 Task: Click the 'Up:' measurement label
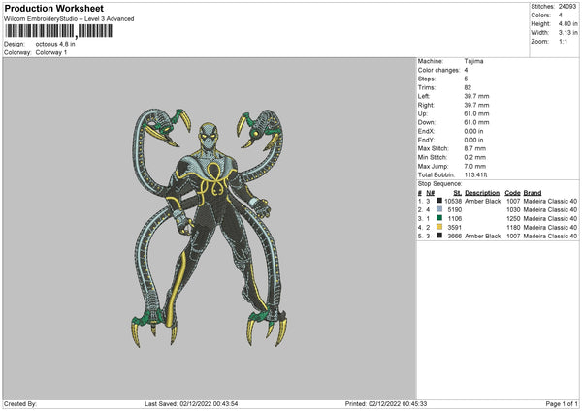pyautogui.click(x=422, y=113)
